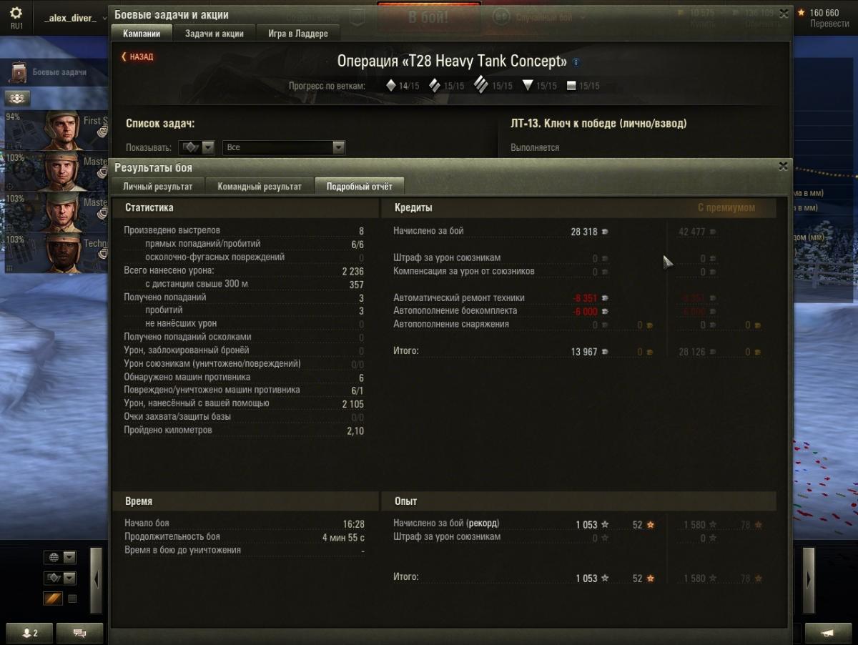Open the Все filter dropdown
The image size is (858, 645).
(284, 147)
